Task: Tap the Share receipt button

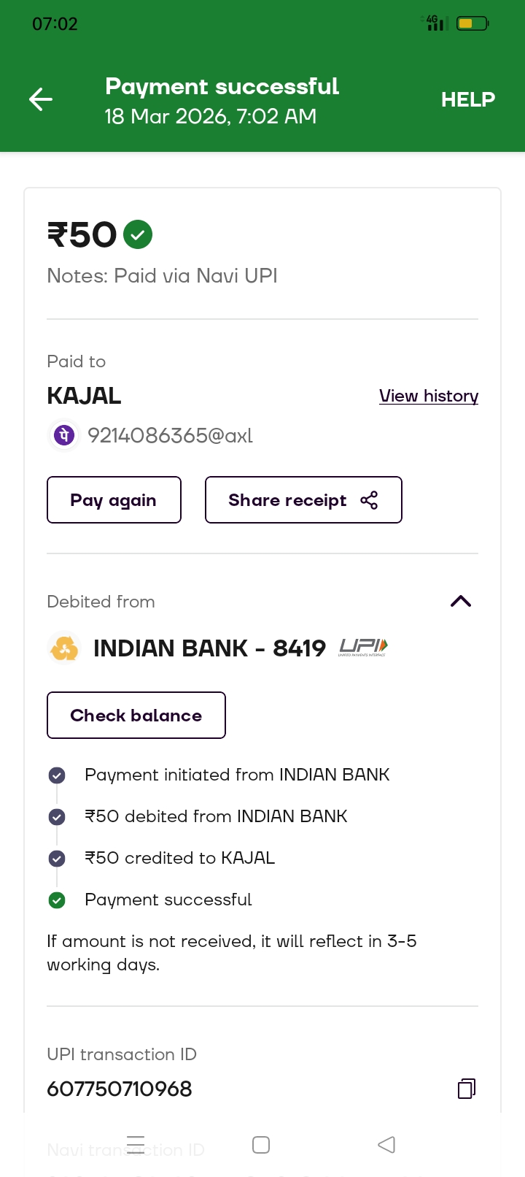Action: 303,500
